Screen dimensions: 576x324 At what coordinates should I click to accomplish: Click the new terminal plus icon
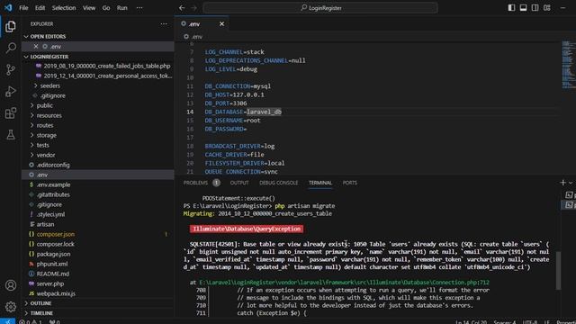point(562,183)
